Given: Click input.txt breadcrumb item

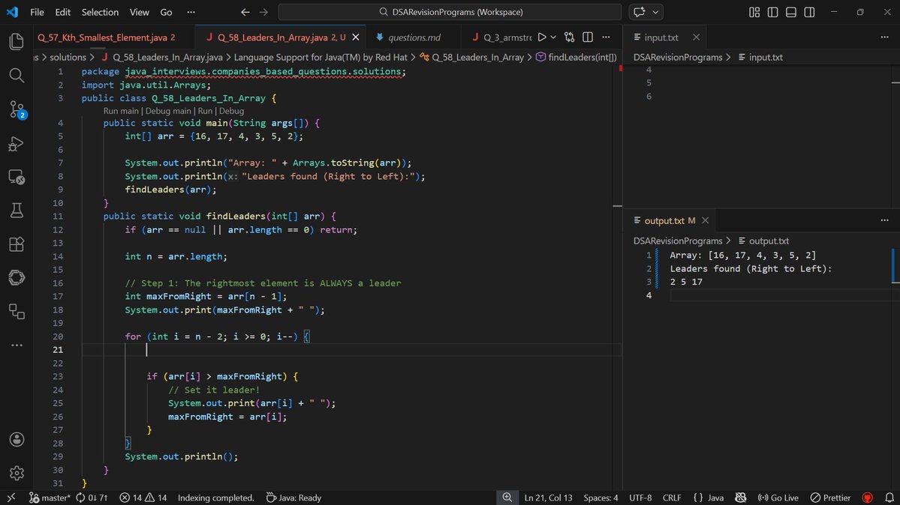Looking at the screenshot, I should tap(760, 58).
